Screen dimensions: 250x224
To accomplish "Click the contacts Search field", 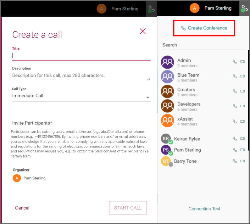I will point(204,45).
